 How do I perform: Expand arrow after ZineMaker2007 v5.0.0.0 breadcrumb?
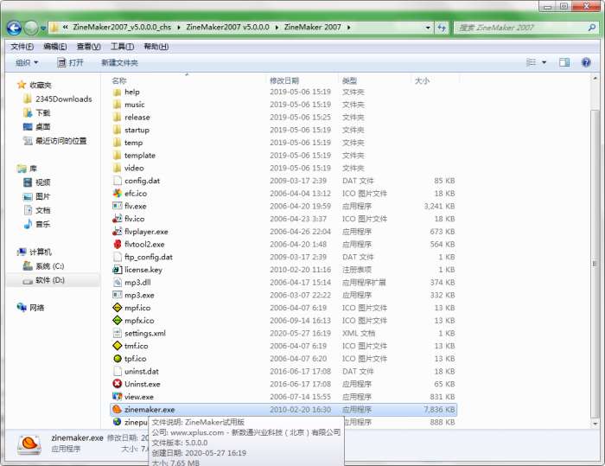pyautogui.click(x=277, y=28)
